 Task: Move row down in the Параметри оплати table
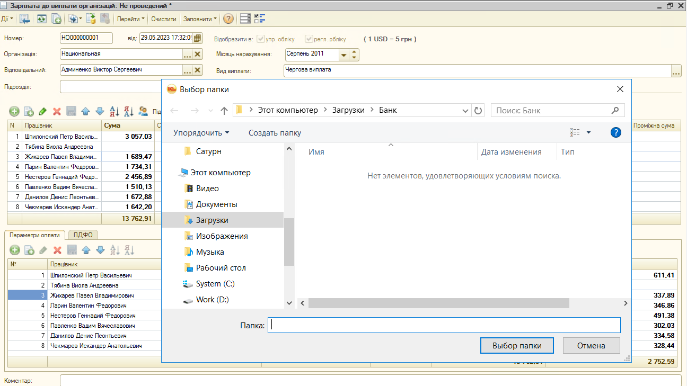click(100, 250)
